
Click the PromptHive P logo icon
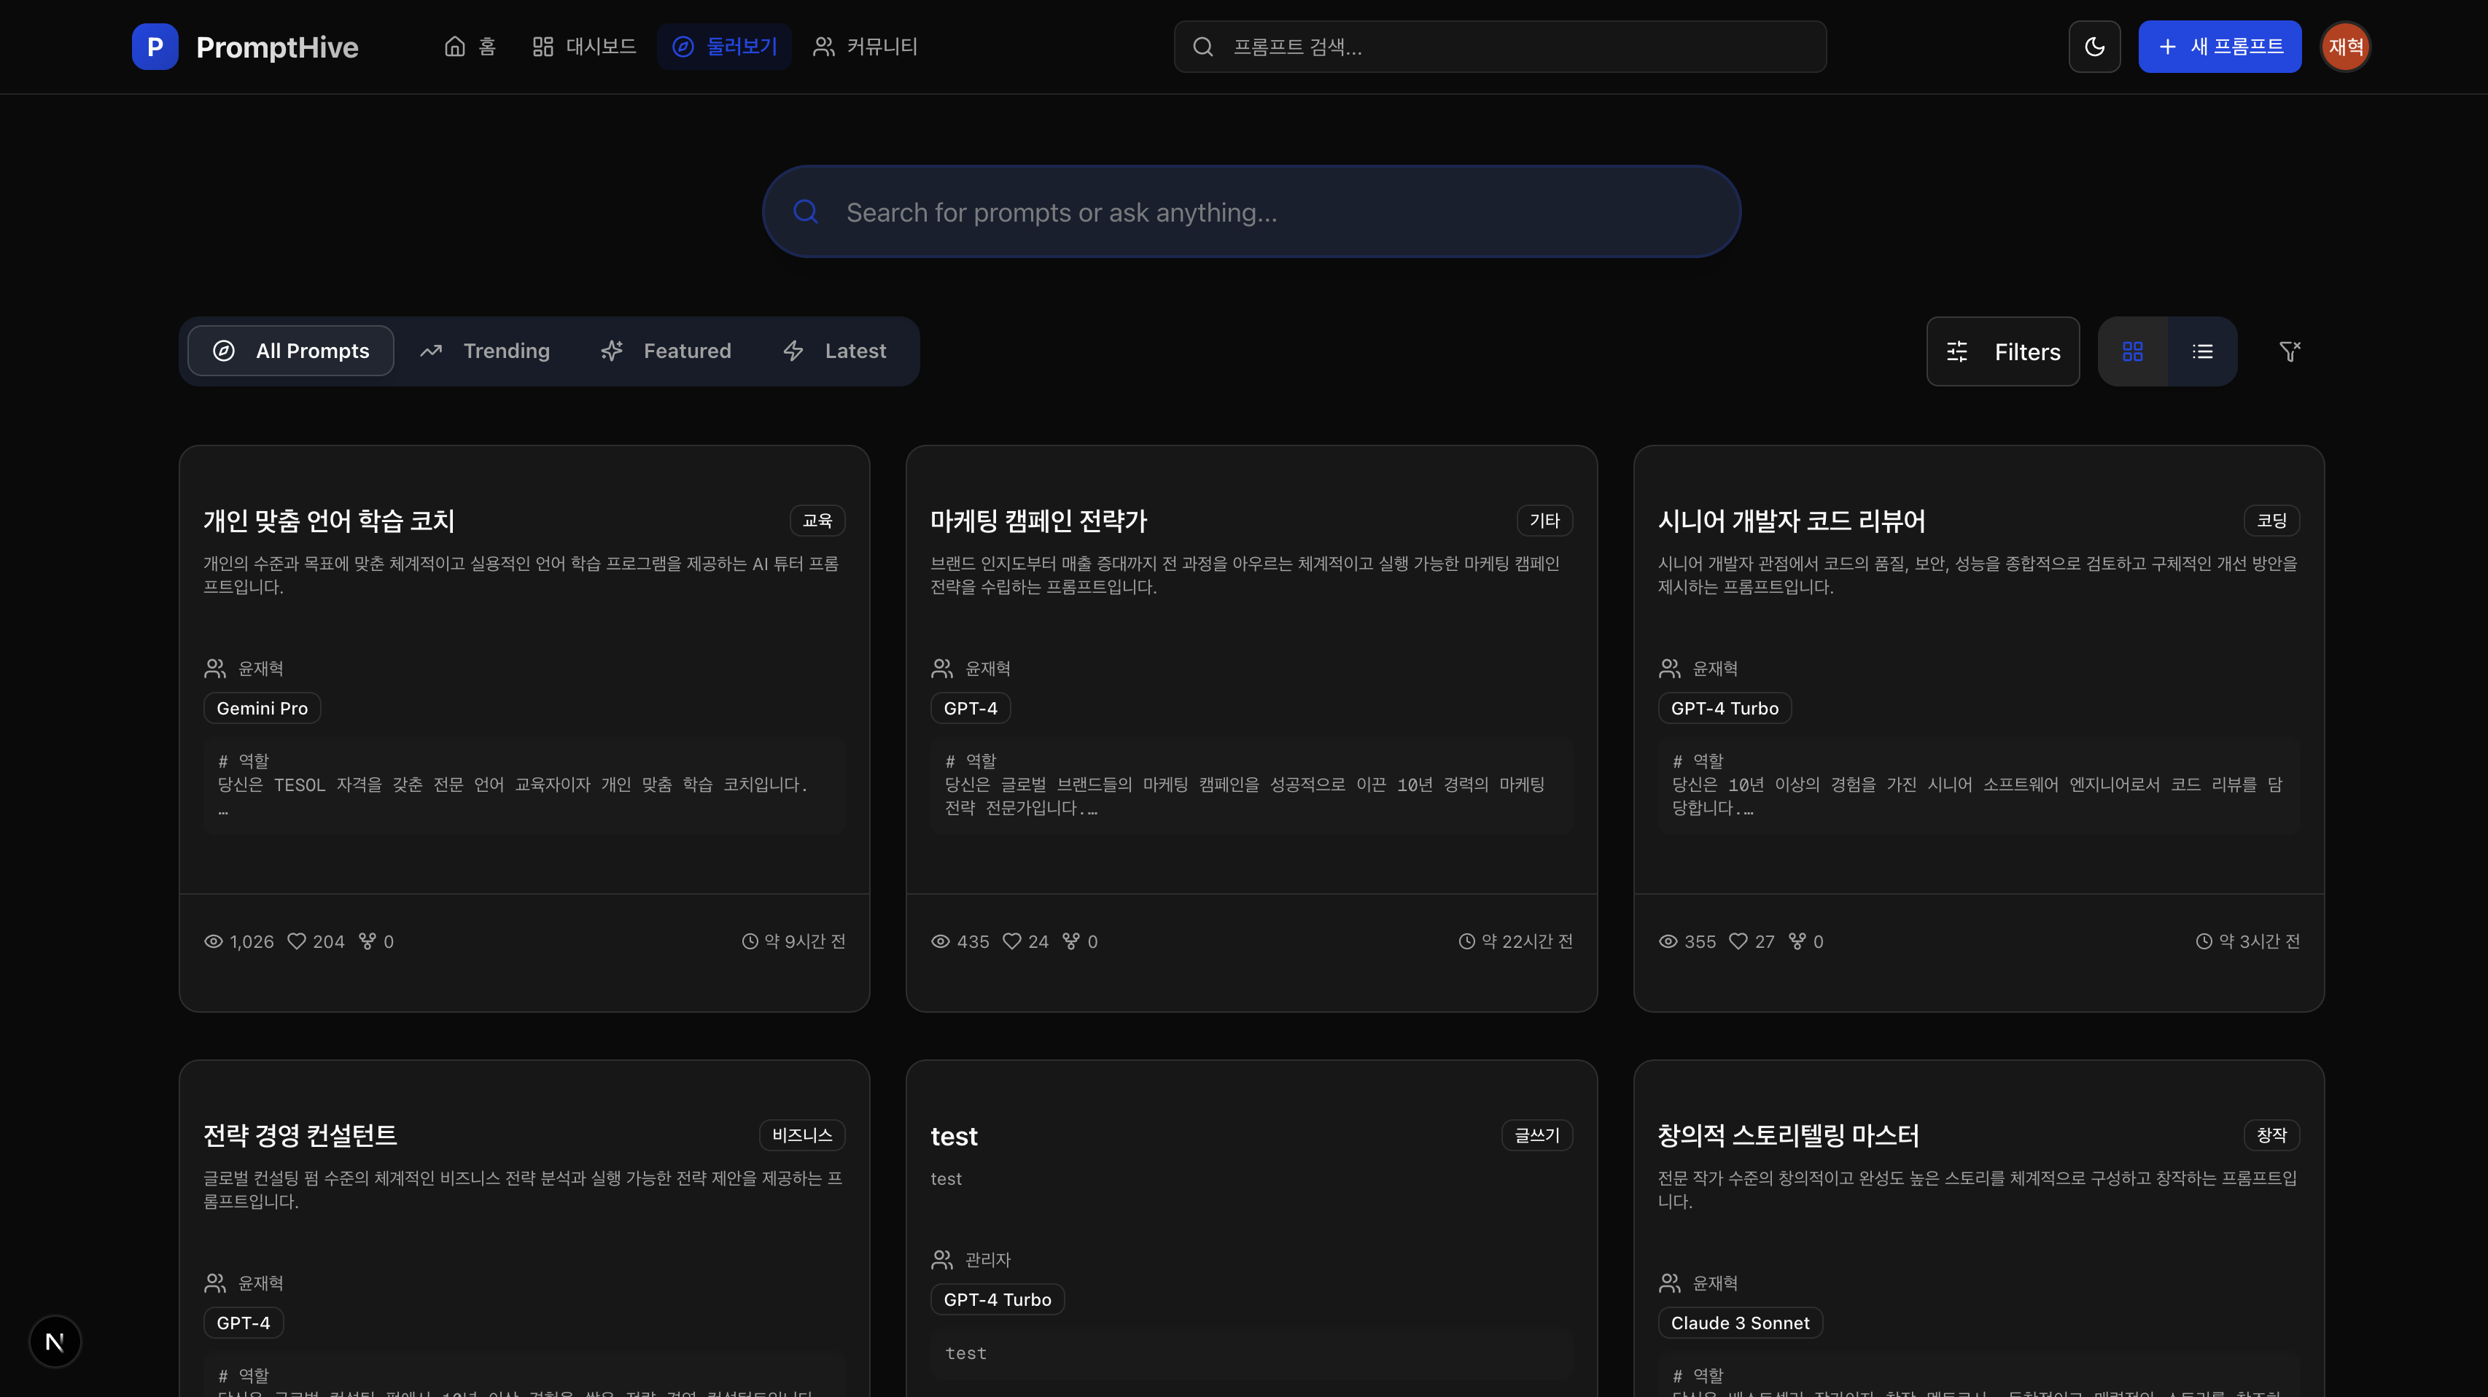point(155,47)
